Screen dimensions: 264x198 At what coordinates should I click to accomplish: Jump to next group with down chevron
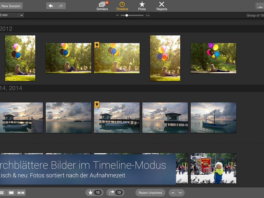pos(180,193)
